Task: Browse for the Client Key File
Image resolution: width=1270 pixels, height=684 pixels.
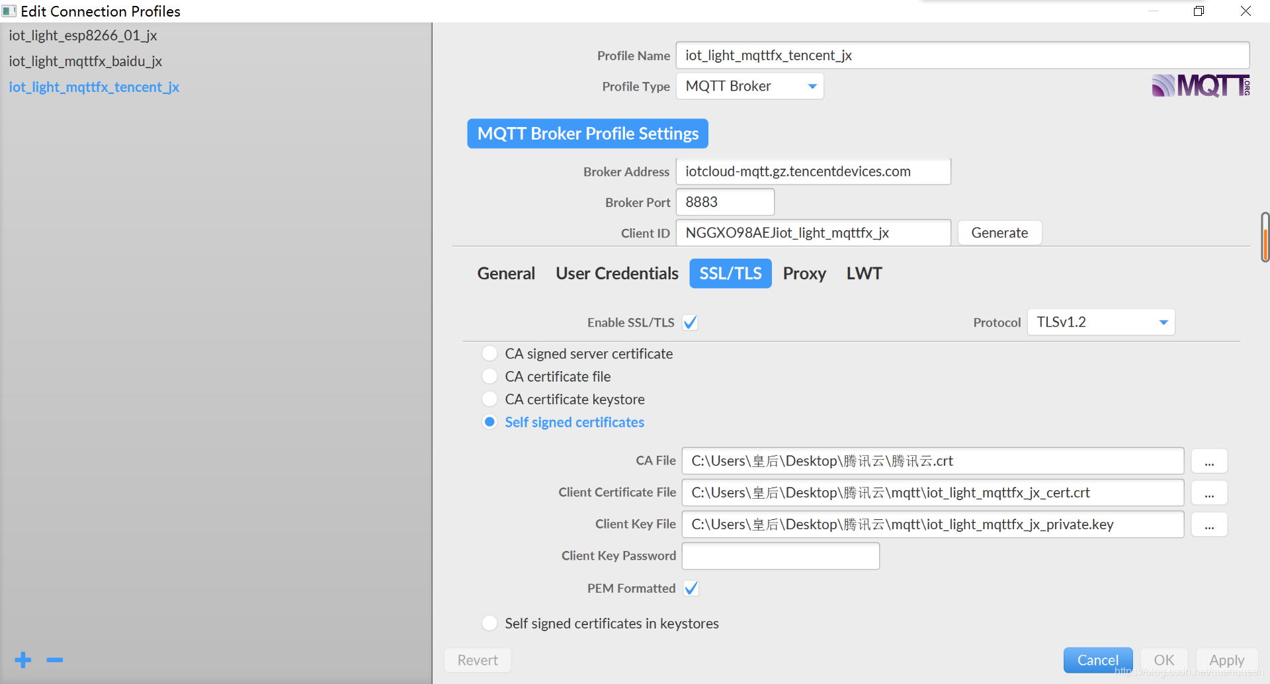Action: coord(1209,525)
